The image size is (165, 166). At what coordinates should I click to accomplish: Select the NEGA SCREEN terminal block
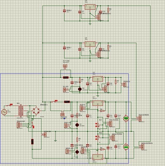coord(143,147)
